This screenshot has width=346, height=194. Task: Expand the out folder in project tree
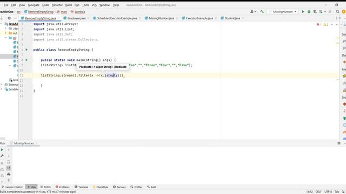[x=5, y=33]
